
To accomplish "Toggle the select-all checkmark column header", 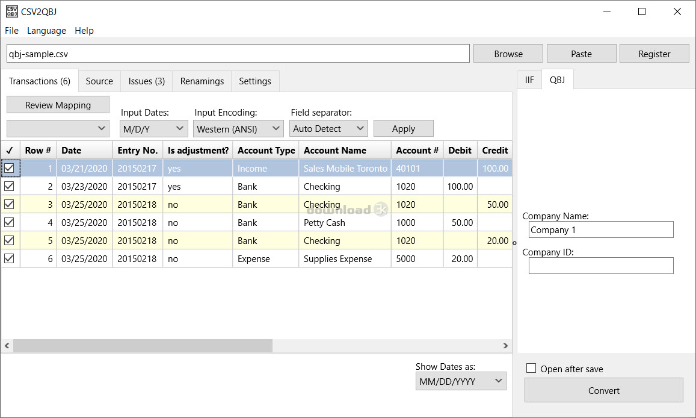I will point(10,150).
